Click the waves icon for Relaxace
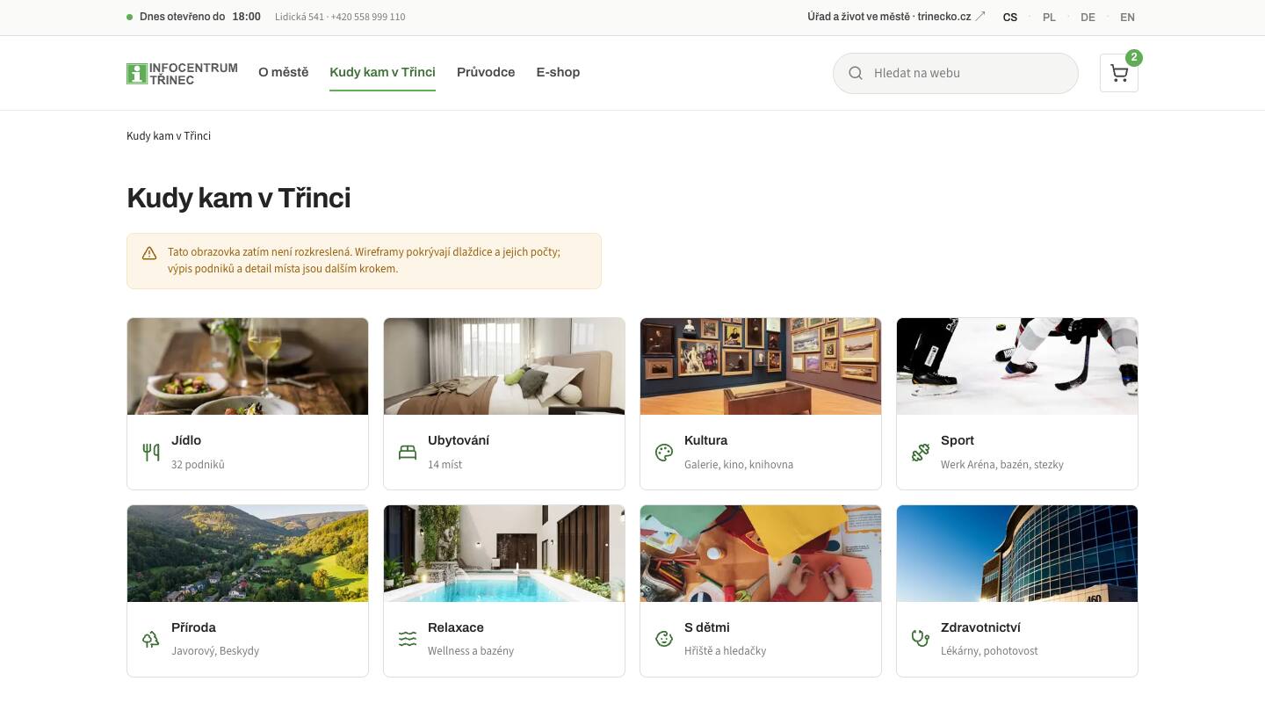 [408, 639]
